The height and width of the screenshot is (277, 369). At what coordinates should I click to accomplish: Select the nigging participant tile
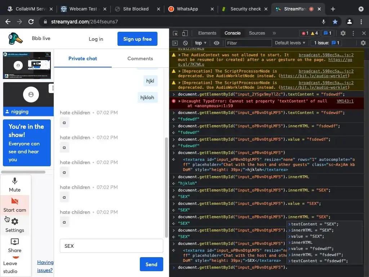pyautogui.click(x=28, y=99)
